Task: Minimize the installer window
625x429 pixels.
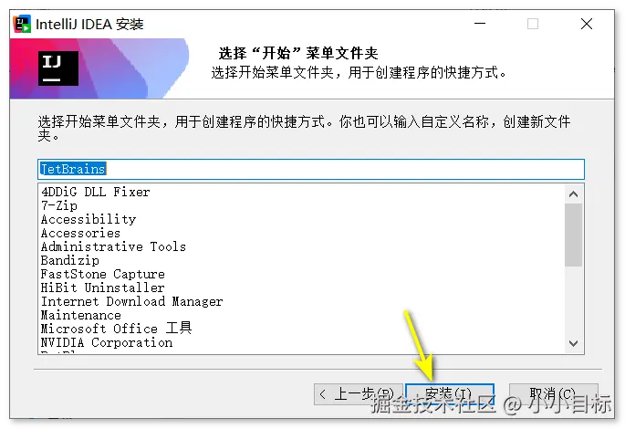Action: 480,24
